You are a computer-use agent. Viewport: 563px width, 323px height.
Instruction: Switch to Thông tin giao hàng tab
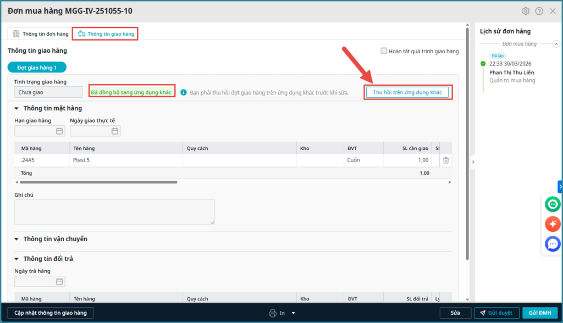(106, 34)
